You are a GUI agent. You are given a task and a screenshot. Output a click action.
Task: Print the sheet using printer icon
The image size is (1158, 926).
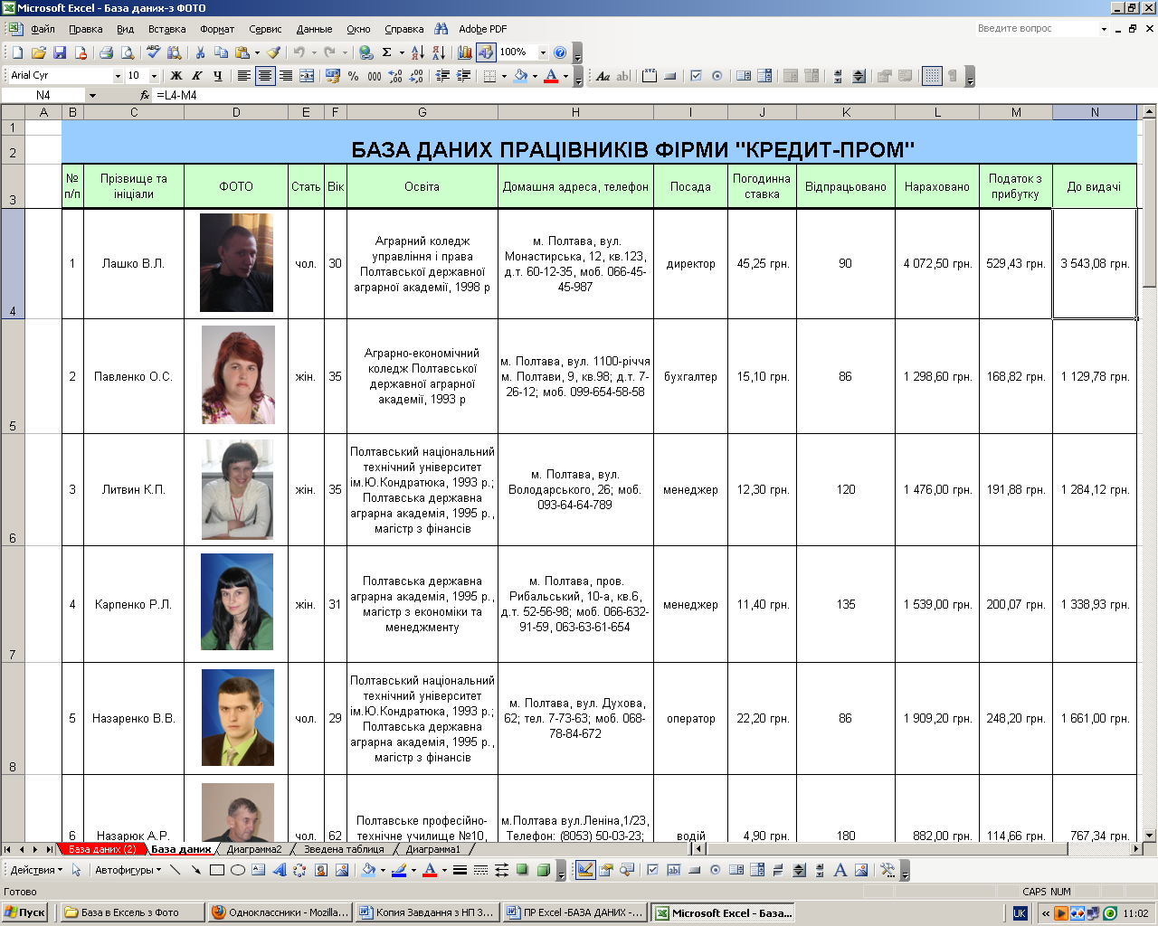(106, 52)
